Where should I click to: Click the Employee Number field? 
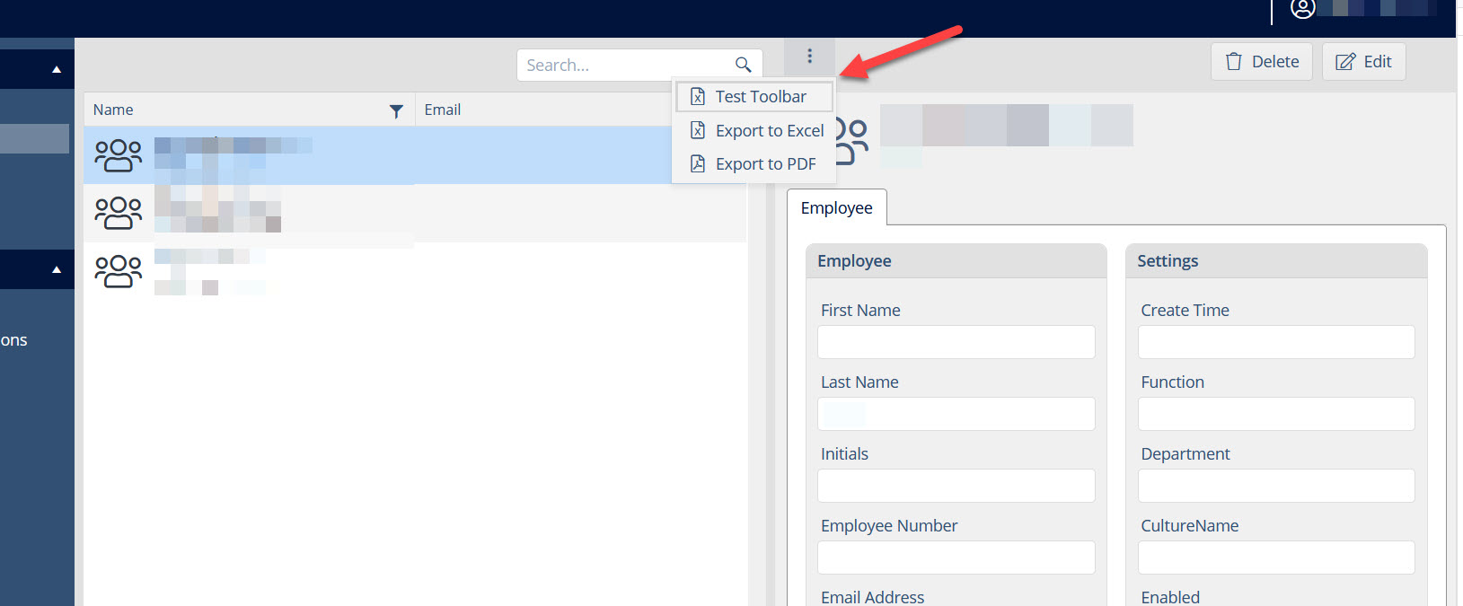click(x=956, y=558)
